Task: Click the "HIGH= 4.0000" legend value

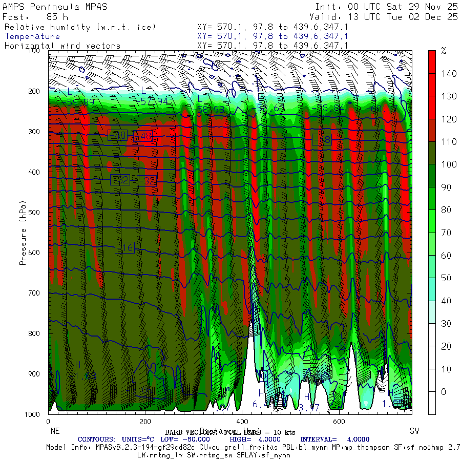Action: click(x=255, y=439)
